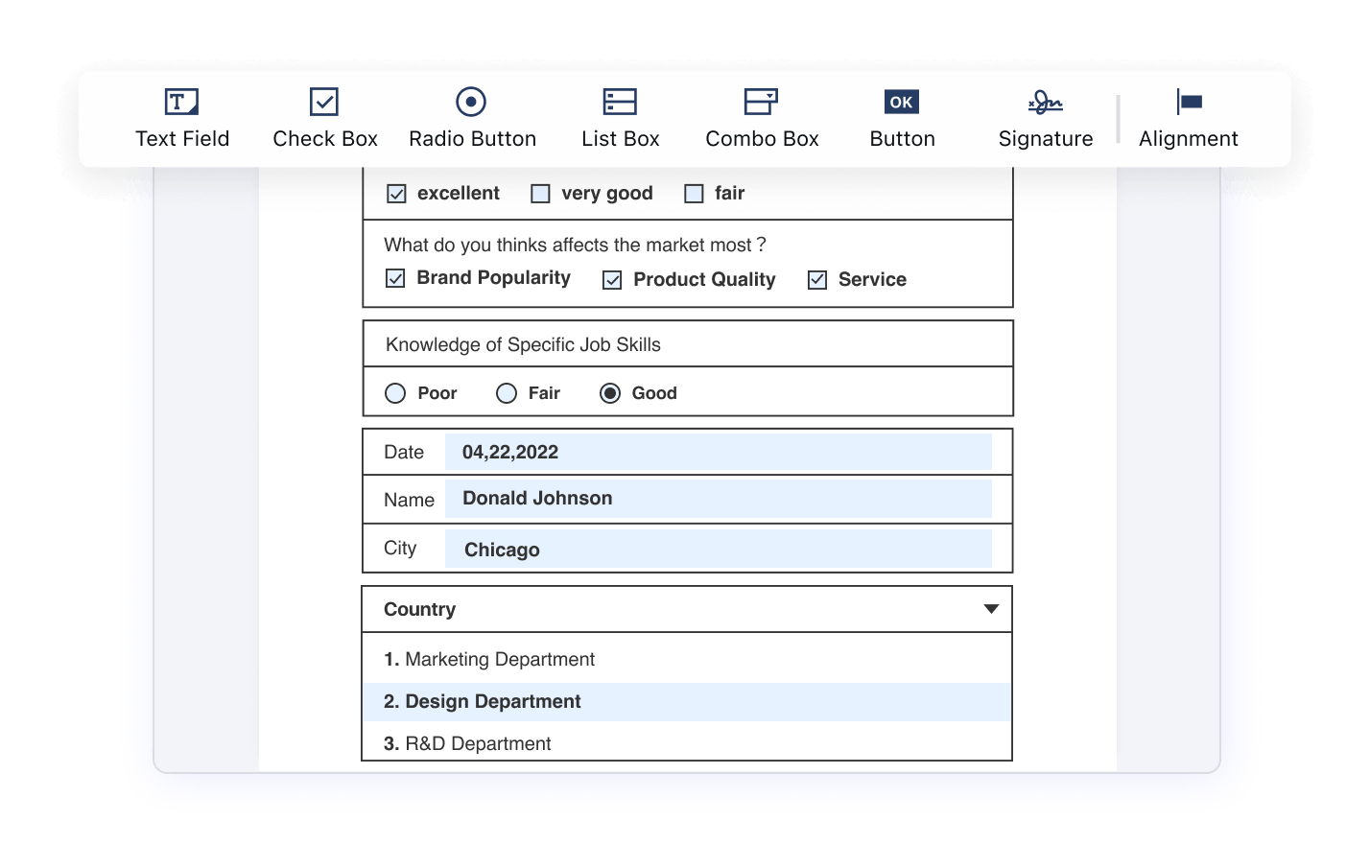Pick the List Box tool icon
Image resolution: width=1370 pixels, height=844 pixels.
[620, 102]
